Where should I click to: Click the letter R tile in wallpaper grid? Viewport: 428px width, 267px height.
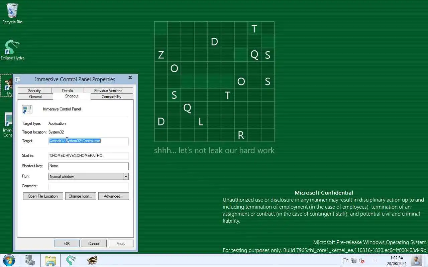[241, 135]
